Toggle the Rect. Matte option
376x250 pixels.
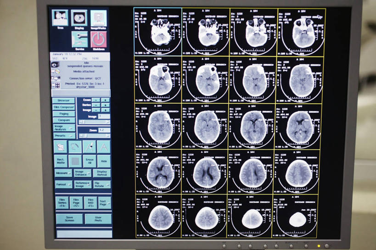[61, 161]
